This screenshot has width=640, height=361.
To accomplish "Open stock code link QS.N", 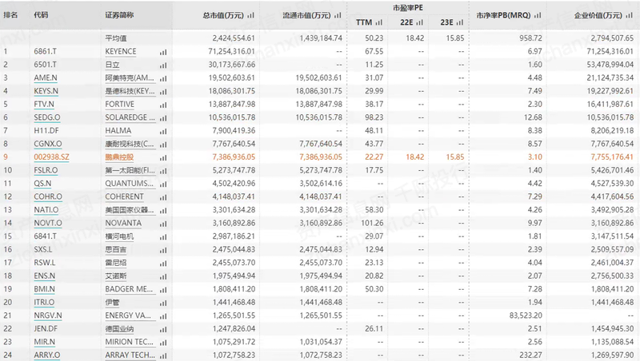I will pyautogui.click(x=42, y=184).
